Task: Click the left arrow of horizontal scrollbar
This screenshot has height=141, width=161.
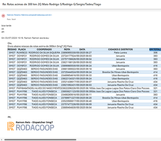Action: 2,140
